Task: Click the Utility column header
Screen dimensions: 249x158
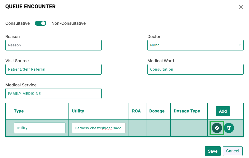Action: 78,111
